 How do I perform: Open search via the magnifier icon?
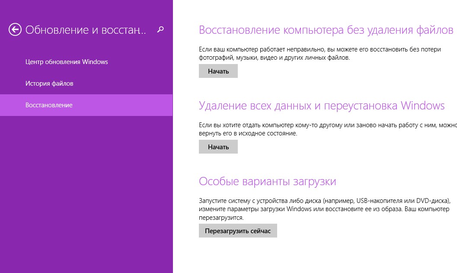tap(160, 29)
